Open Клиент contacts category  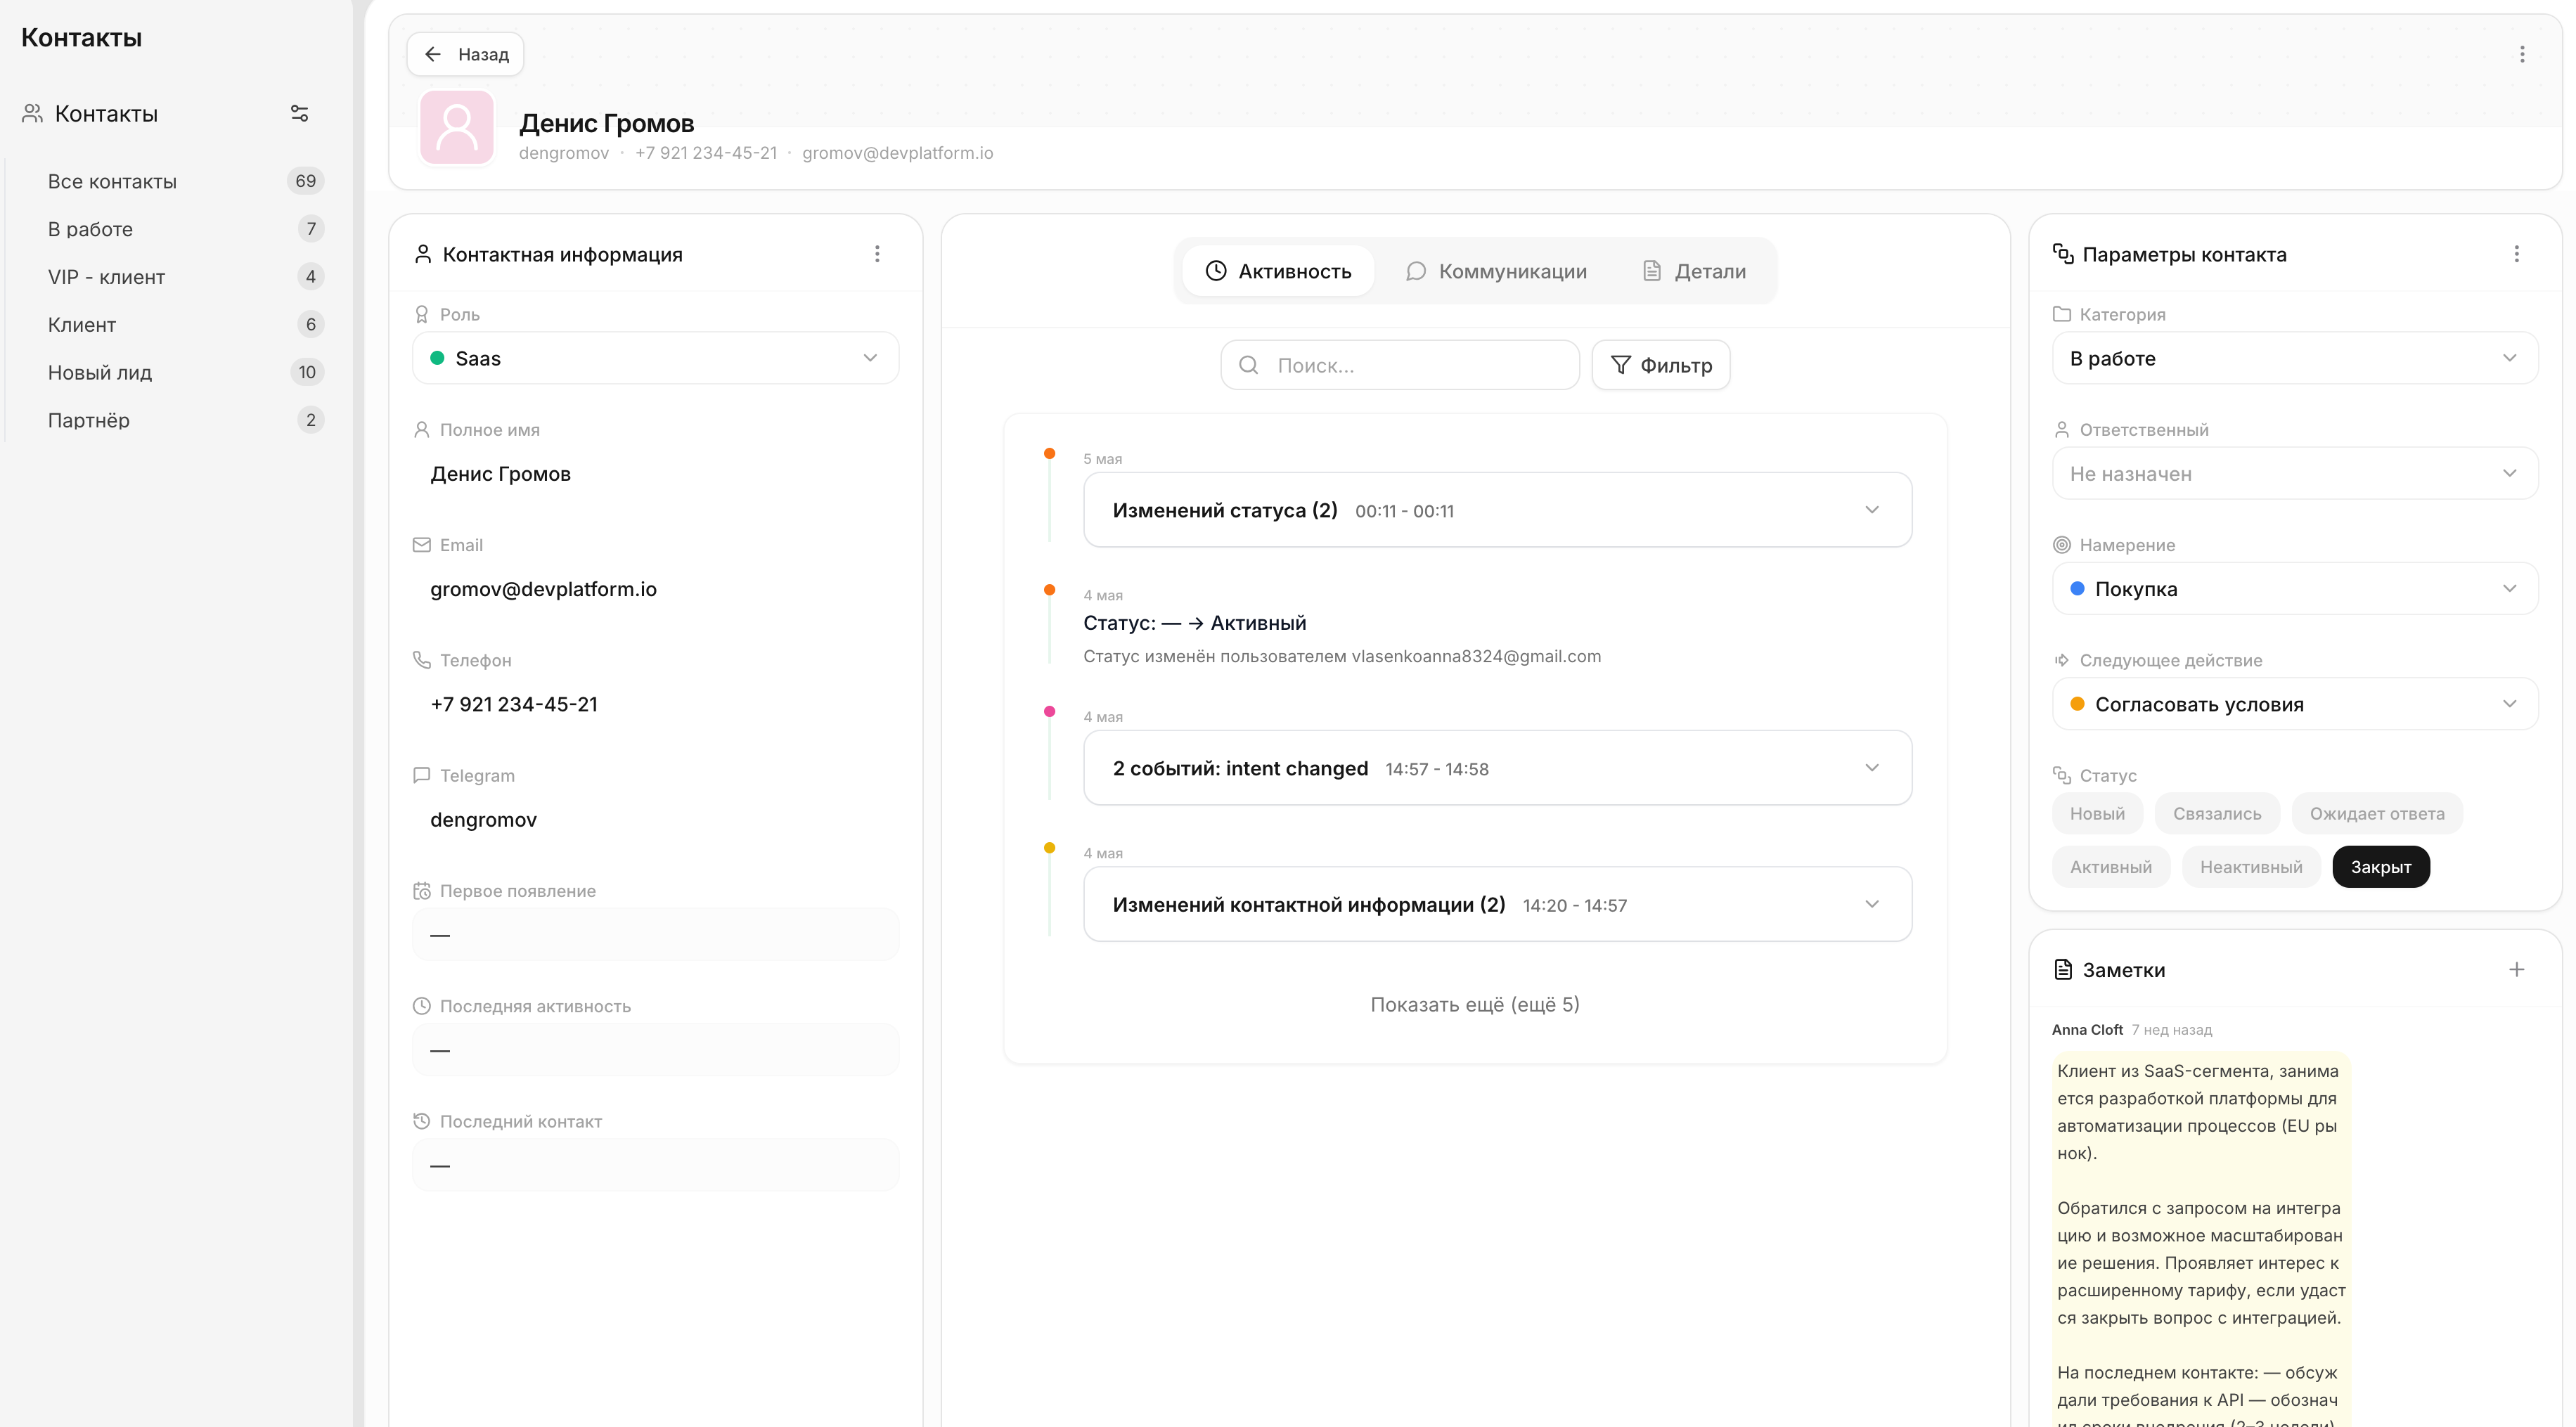[x=185, y=325]
